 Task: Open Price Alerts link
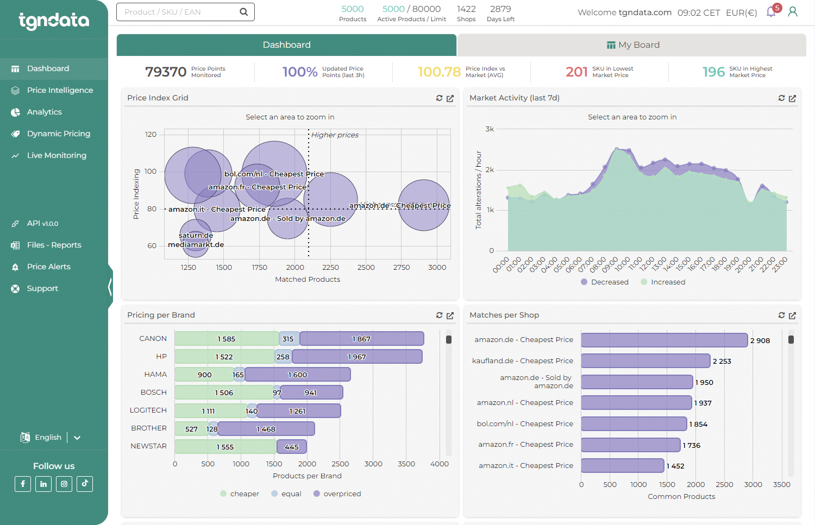coord(49,267)
